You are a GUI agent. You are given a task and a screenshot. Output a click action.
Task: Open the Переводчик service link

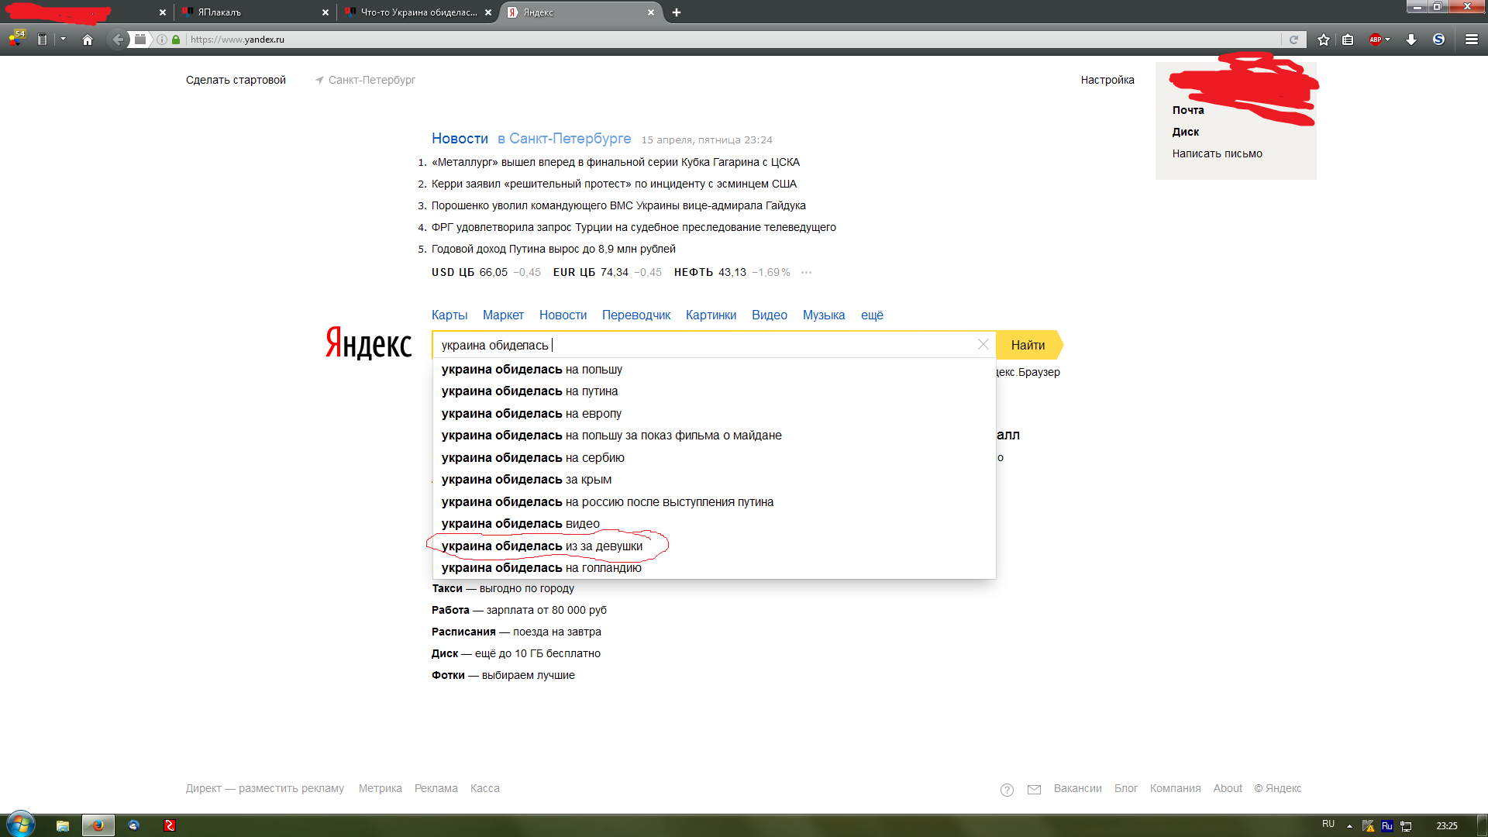pos(635,315)
